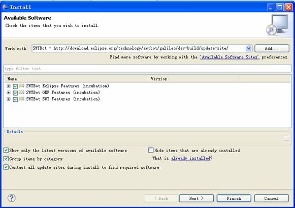
Task: Expand SWTBot SWT Features tree node
Action: point(9,99)
